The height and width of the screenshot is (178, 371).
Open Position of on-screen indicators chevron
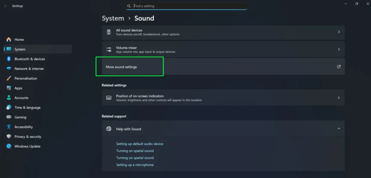point(339,98)
